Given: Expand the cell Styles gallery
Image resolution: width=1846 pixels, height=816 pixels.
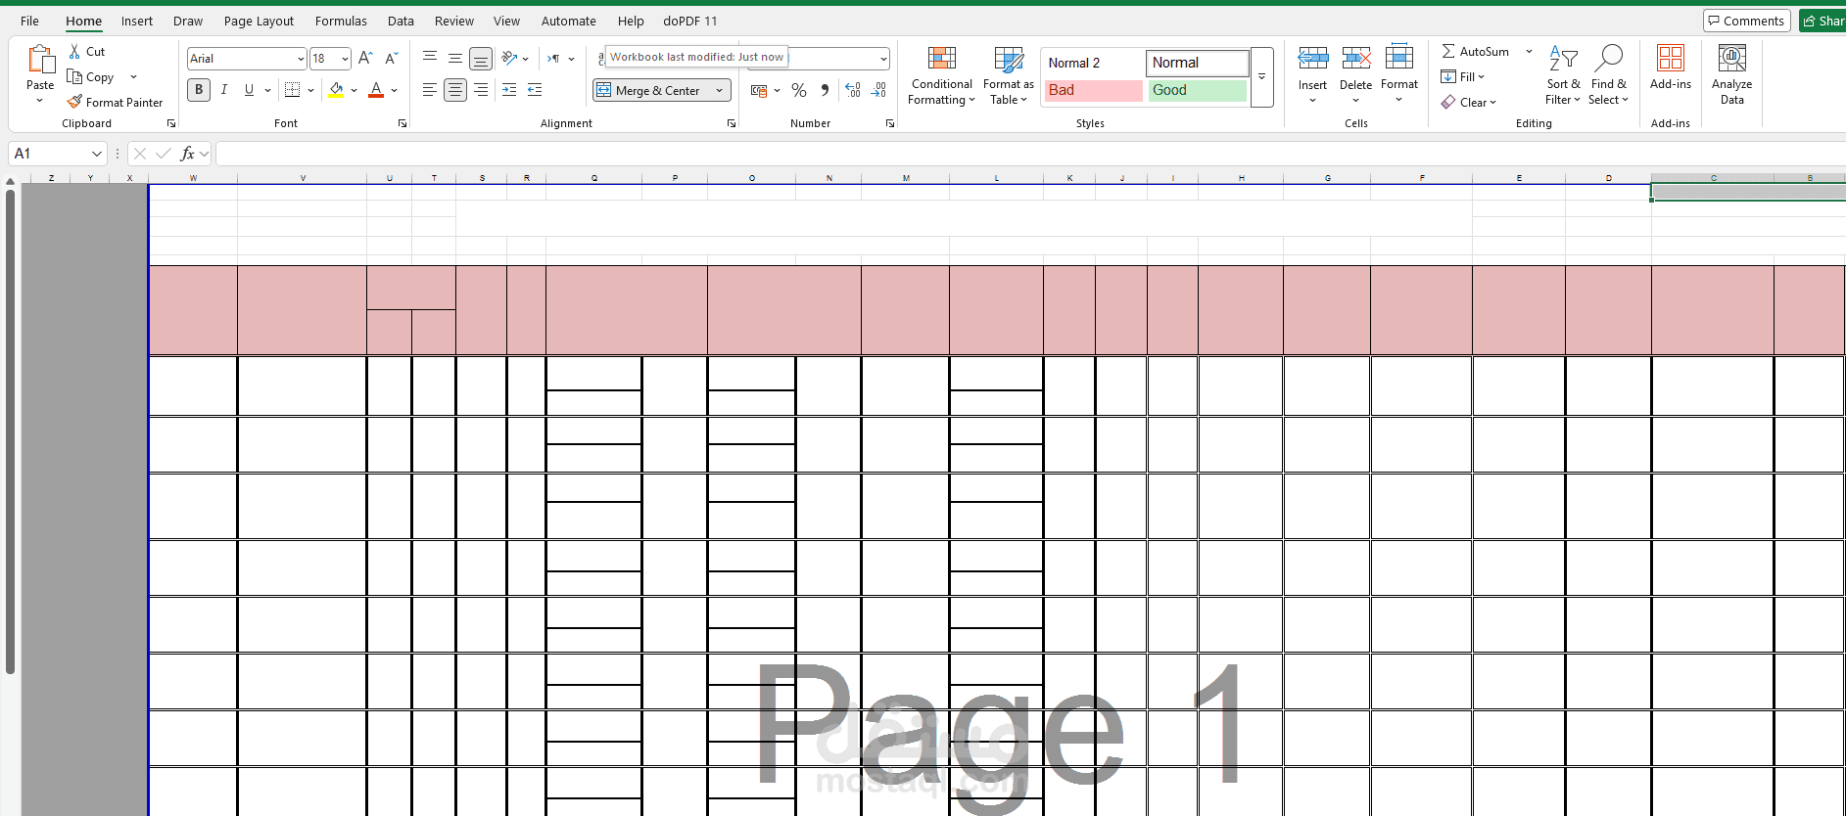Looking at the screenshot, I should coord(1262,76).
